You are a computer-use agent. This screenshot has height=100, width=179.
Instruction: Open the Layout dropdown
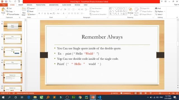pyautogui.click(x=31, y=8)
